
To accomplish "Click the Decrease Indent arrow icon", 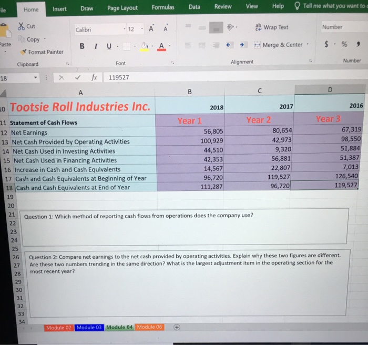I will (x=229, y=45).
